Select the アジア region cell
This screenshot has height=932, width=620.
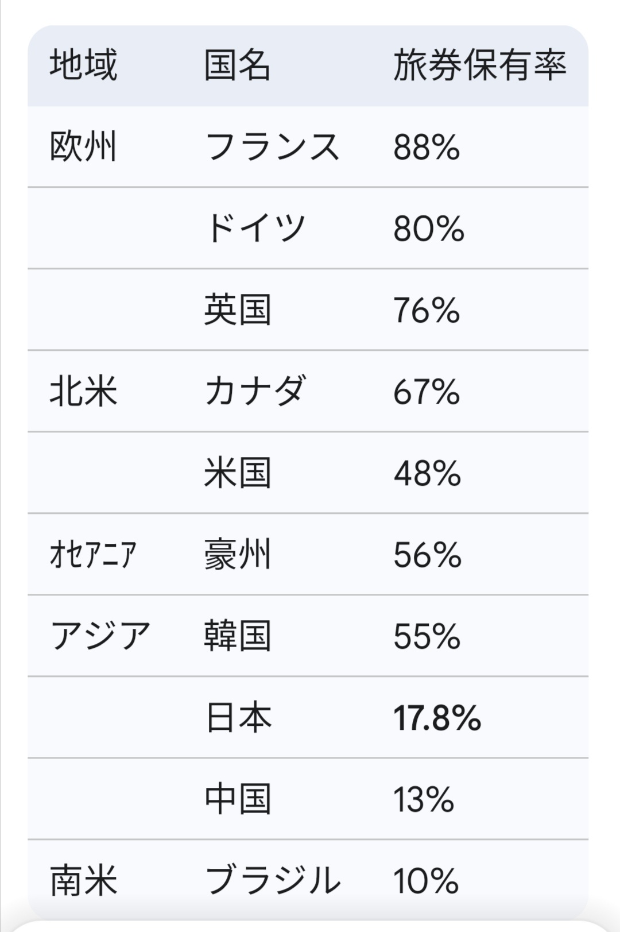point(100,636)
